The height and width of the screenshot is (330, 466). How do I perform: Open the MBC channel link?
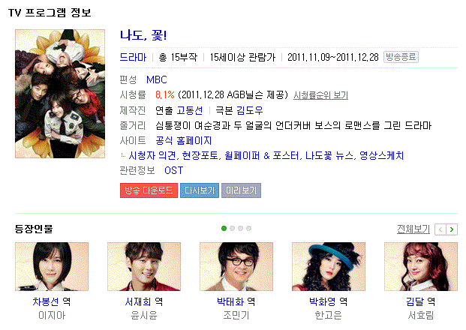157,79
